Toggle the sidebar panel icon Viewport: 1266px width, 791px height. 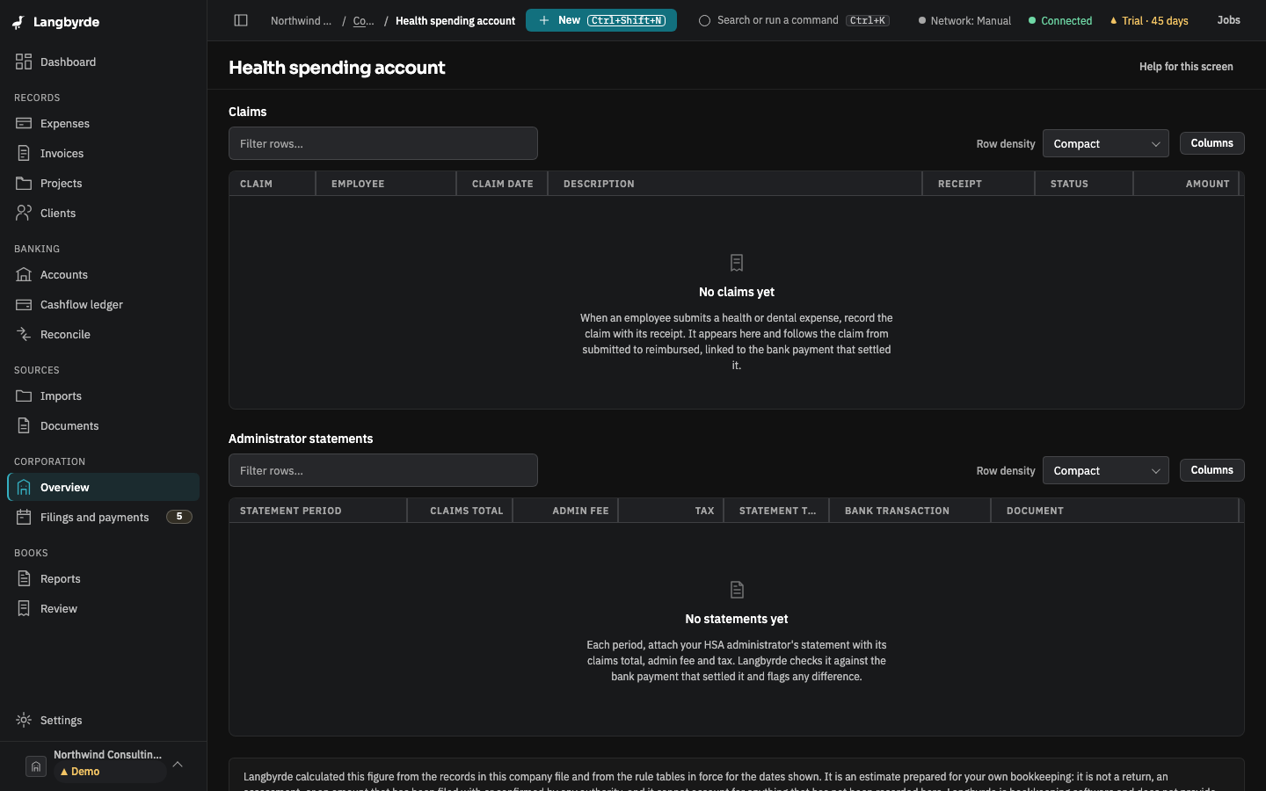[x=241, y=20]
